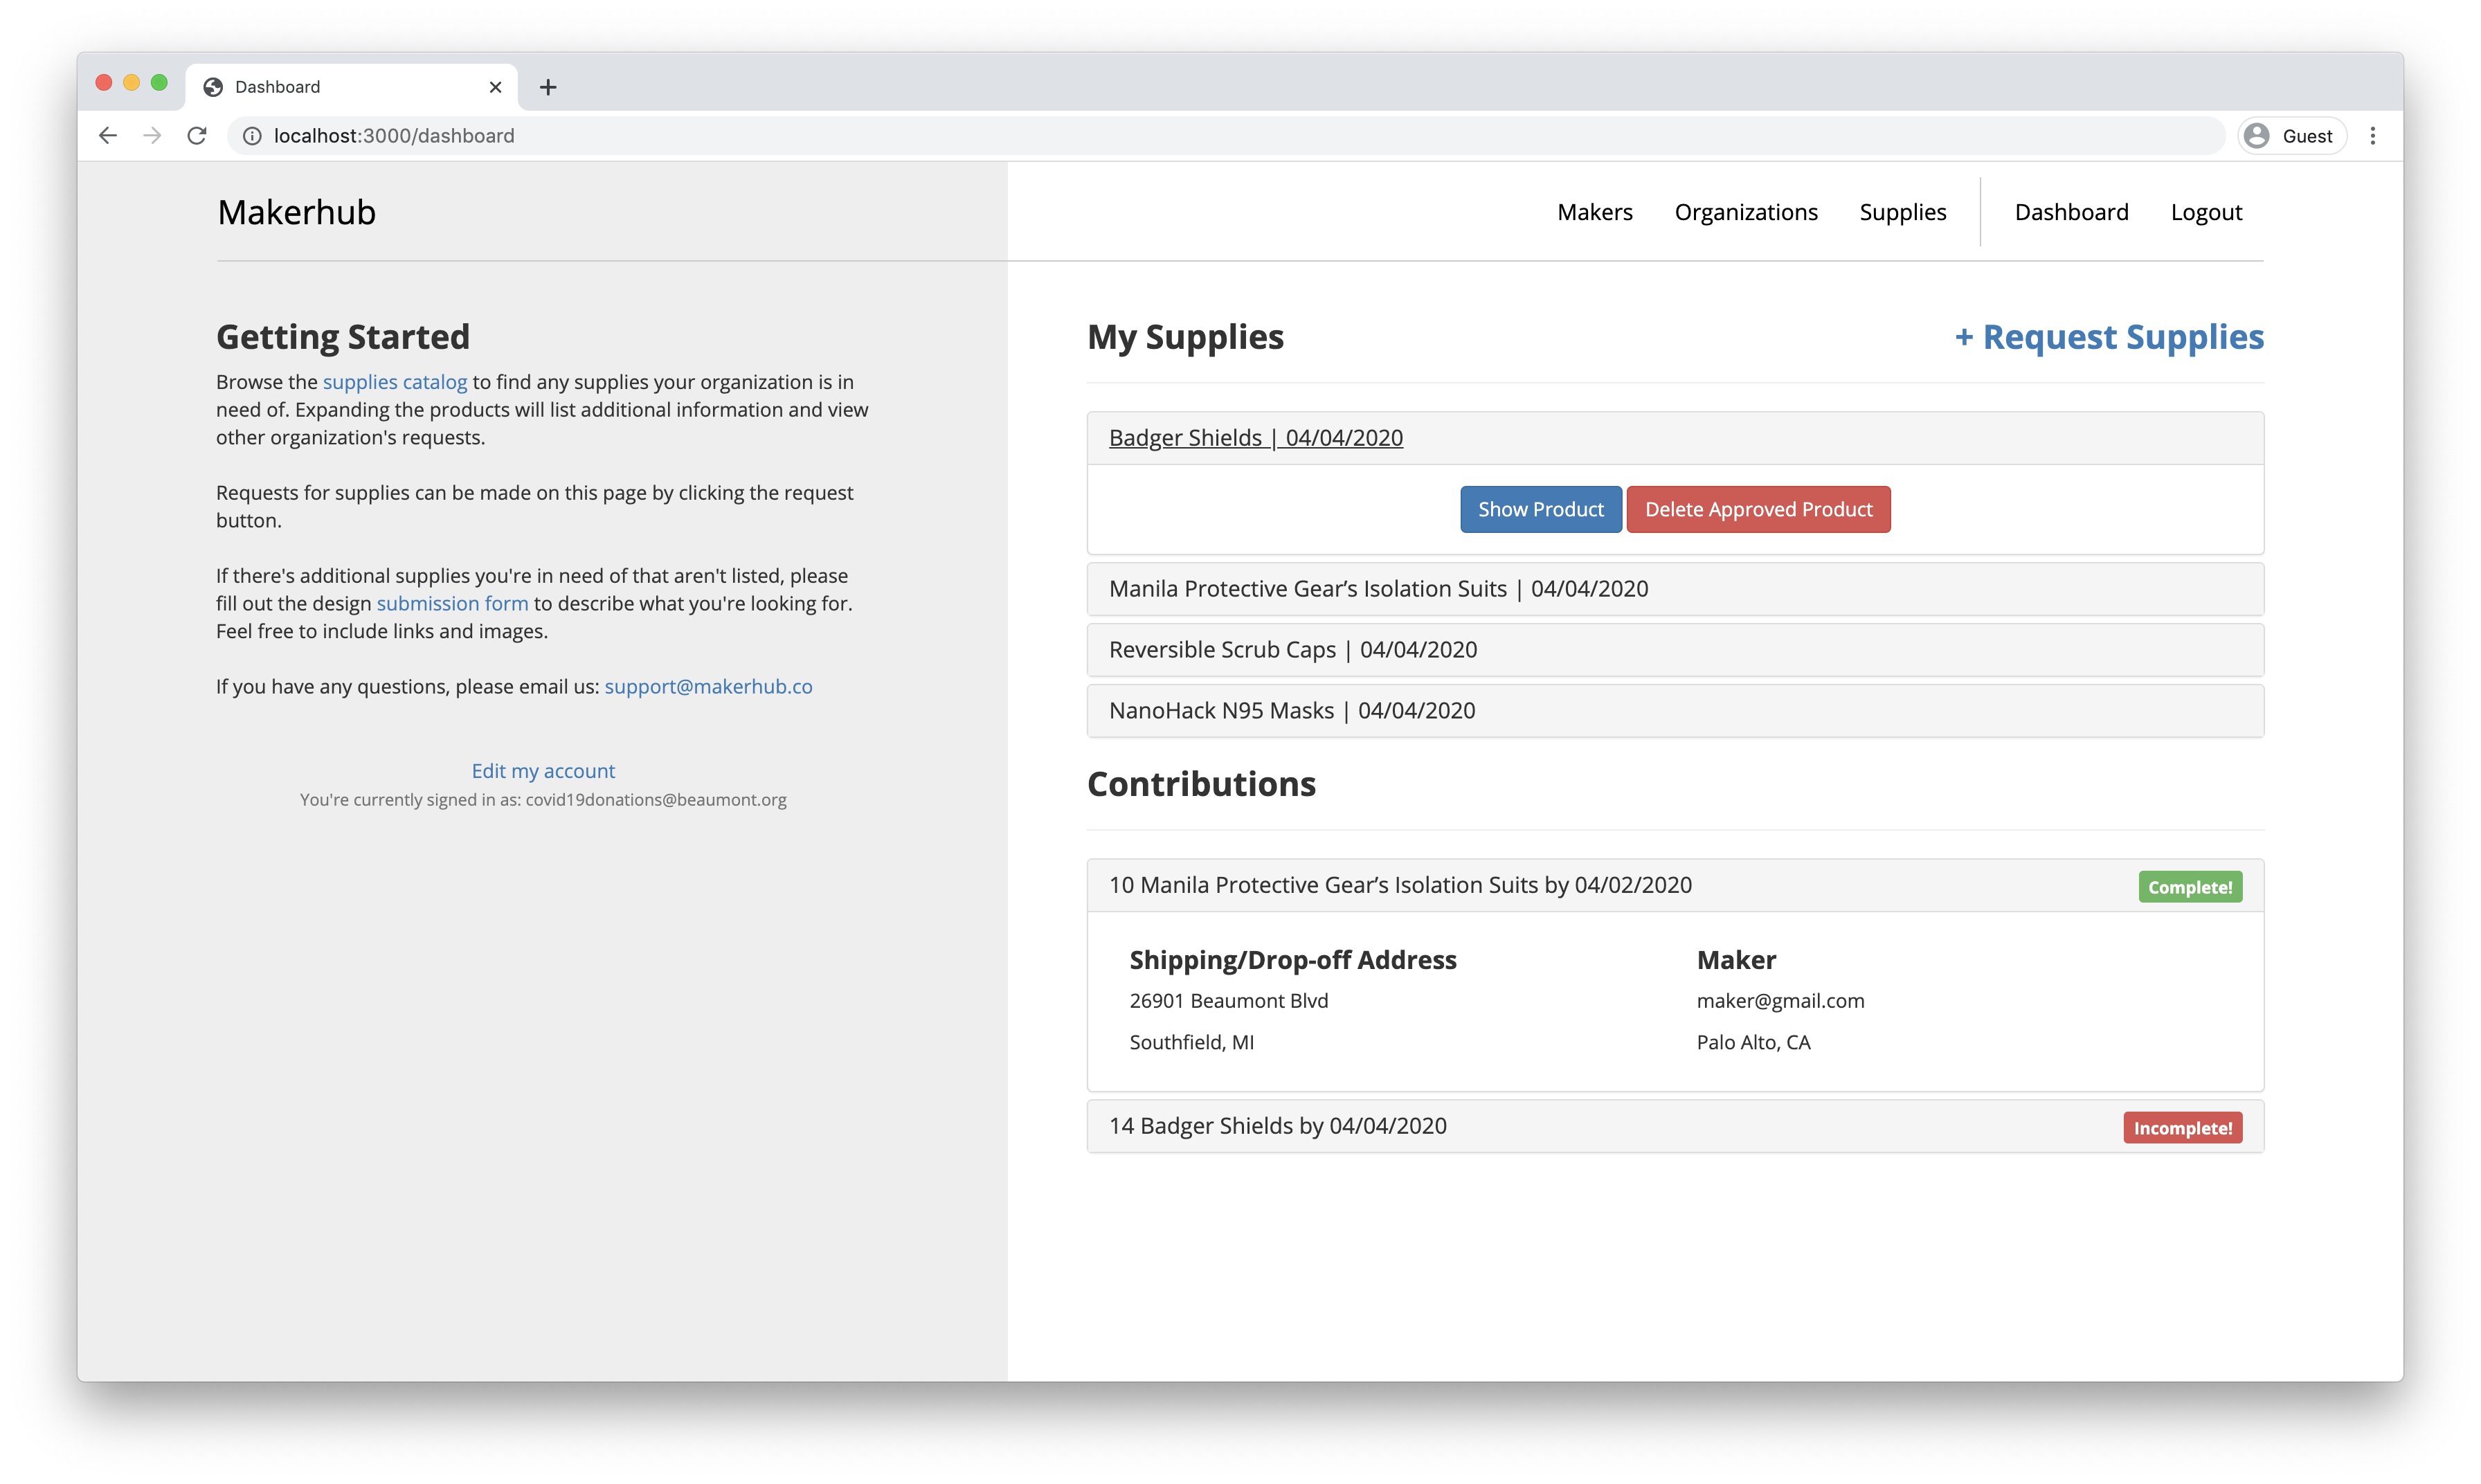This screenshot has width=2481, height=1484.
Task: Reload the page with refresh icon
Action: [197, 136]
